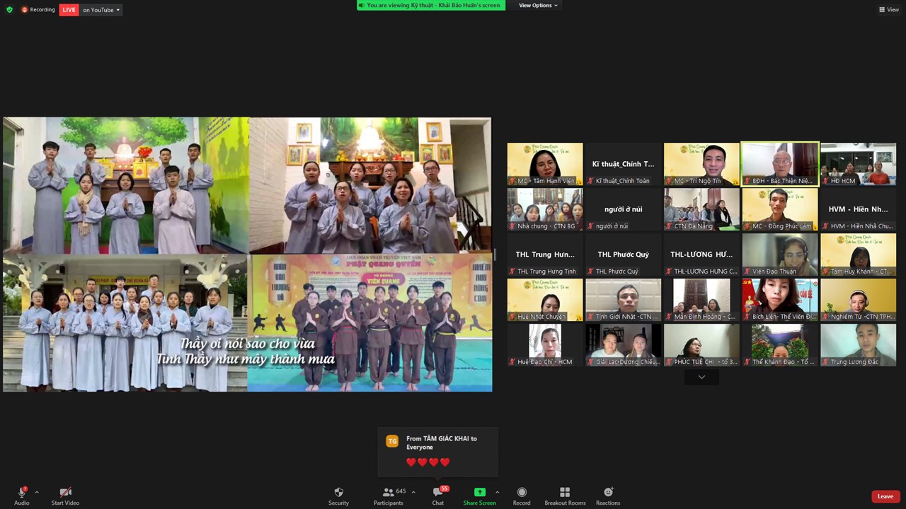The image size is (906, 509).
Task: Click the View layout button
Action: [x=889, y=10]
